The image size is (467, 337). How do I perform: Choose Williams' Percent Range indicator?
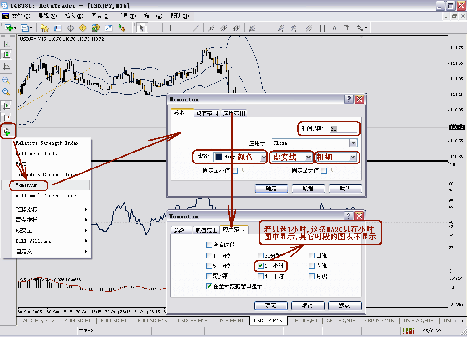click(47, 195)
